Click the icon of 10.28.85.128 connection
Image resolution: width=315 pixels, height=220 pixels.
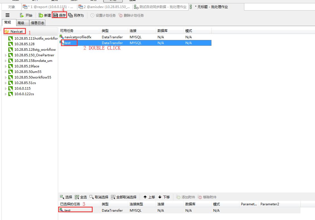point(11,44)
